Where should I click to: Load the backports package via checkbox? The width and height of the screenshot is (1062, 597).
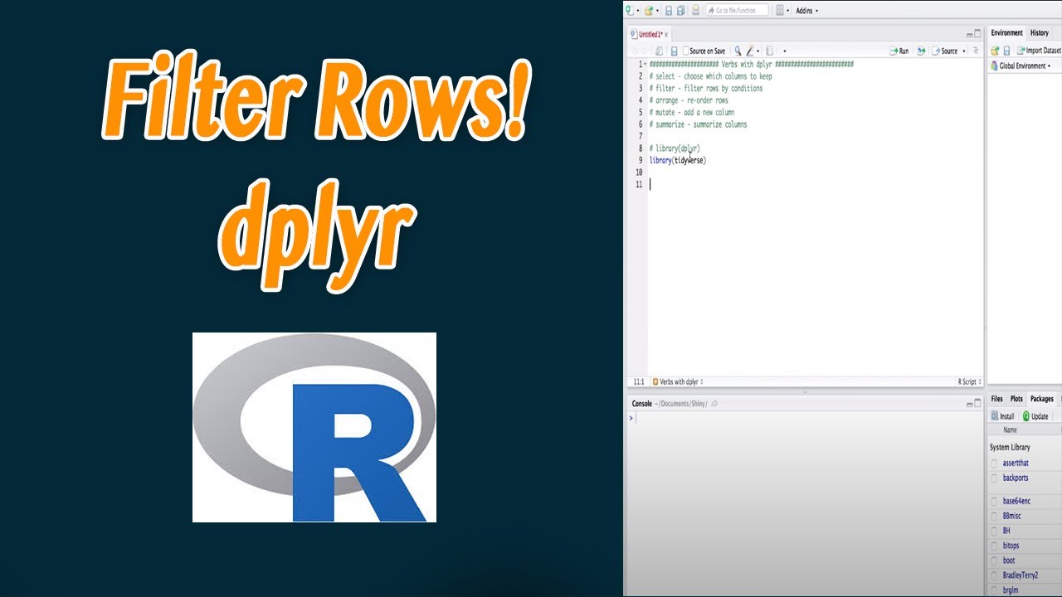[995, 478]
